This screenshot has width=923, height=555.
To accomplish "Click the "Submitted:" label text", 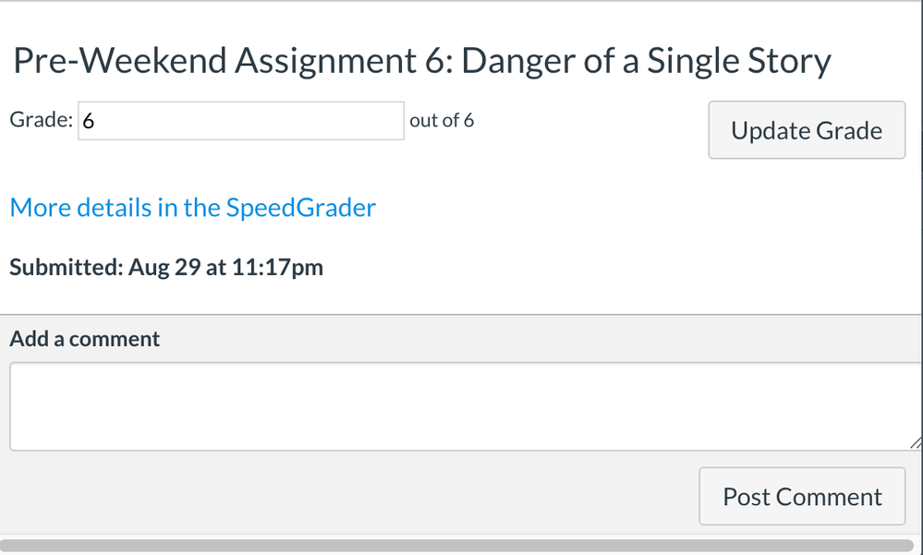I will pyautogui.click(x=65, y=268).
